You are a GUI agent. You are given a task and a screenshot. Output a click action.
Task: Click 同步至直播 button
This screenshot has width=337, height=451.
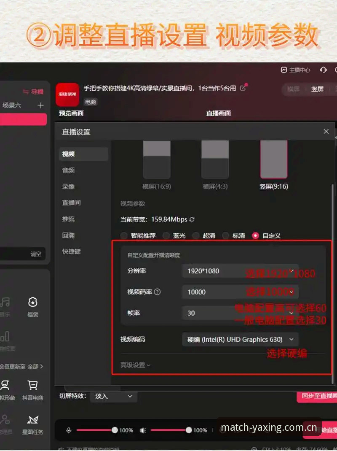click(317, 396)
